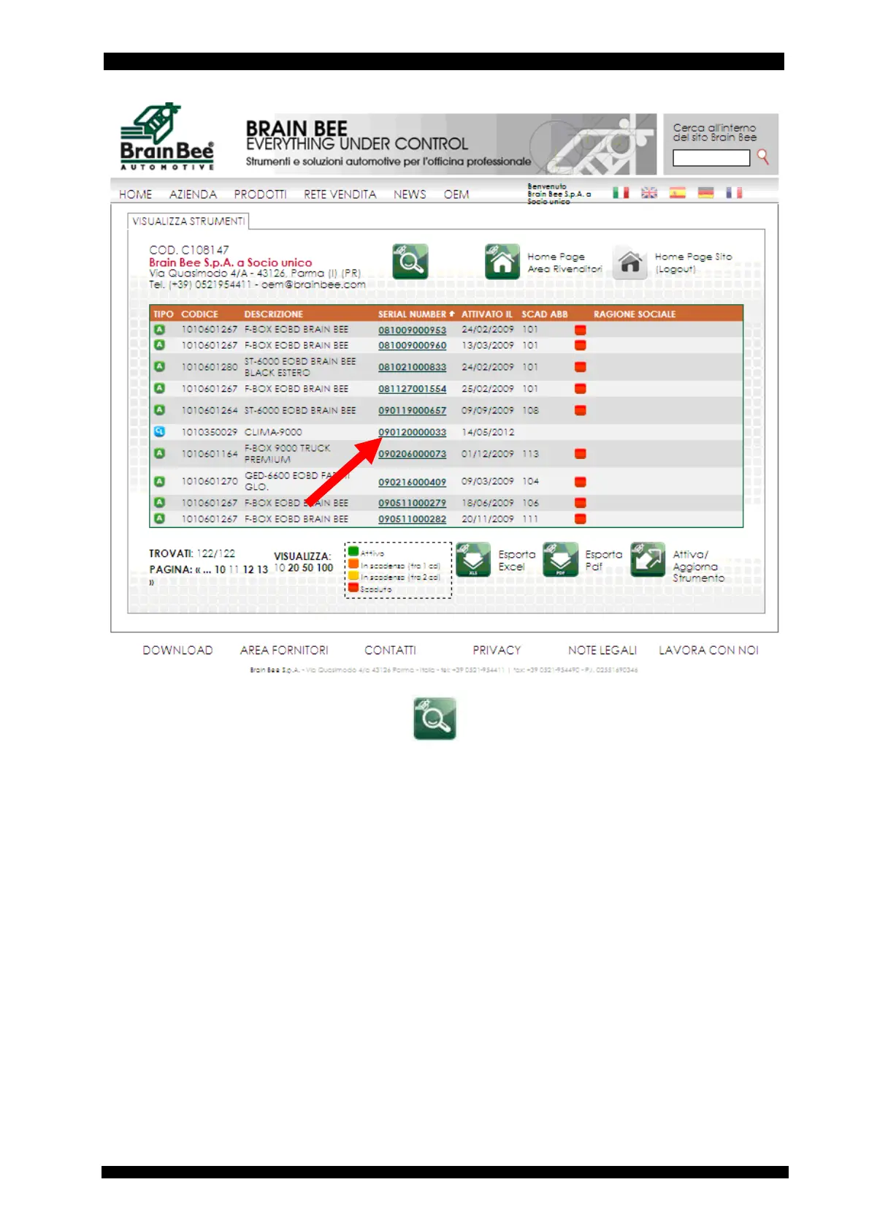Open DOWNLOAD footer link
The image size is (869, 1231).
click(177, 650)
